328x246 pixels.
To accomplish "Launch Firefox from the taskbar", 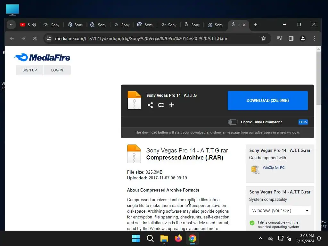I will [x=178, y=238].
